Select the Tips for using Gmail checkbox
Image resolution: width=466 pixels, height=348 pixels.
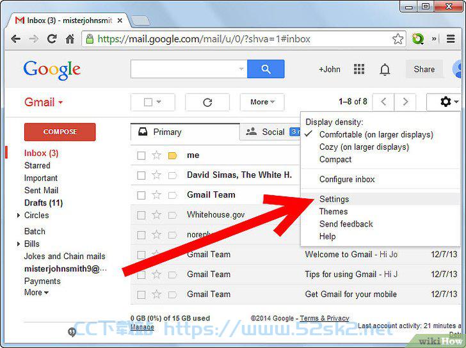point(141,275)
